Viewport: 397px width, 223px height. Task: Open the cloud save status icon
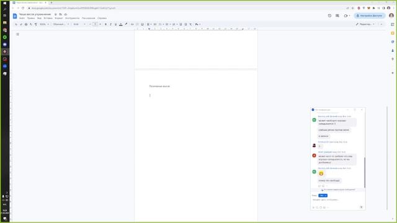[x=66, y=14]
